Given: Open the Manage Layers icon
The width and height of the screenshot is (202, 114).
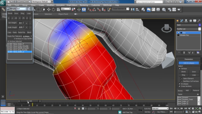Looking at the screenshot, I should click(143, 9).
